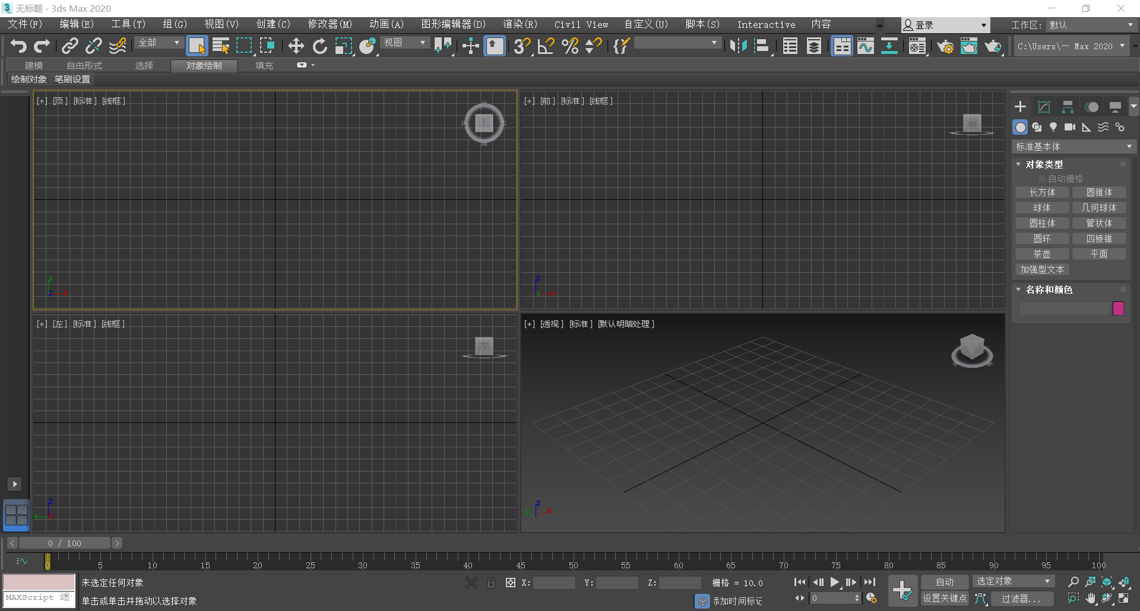Create a 长方体 box primitive
1140x611 pixels.
(1042, 192)
